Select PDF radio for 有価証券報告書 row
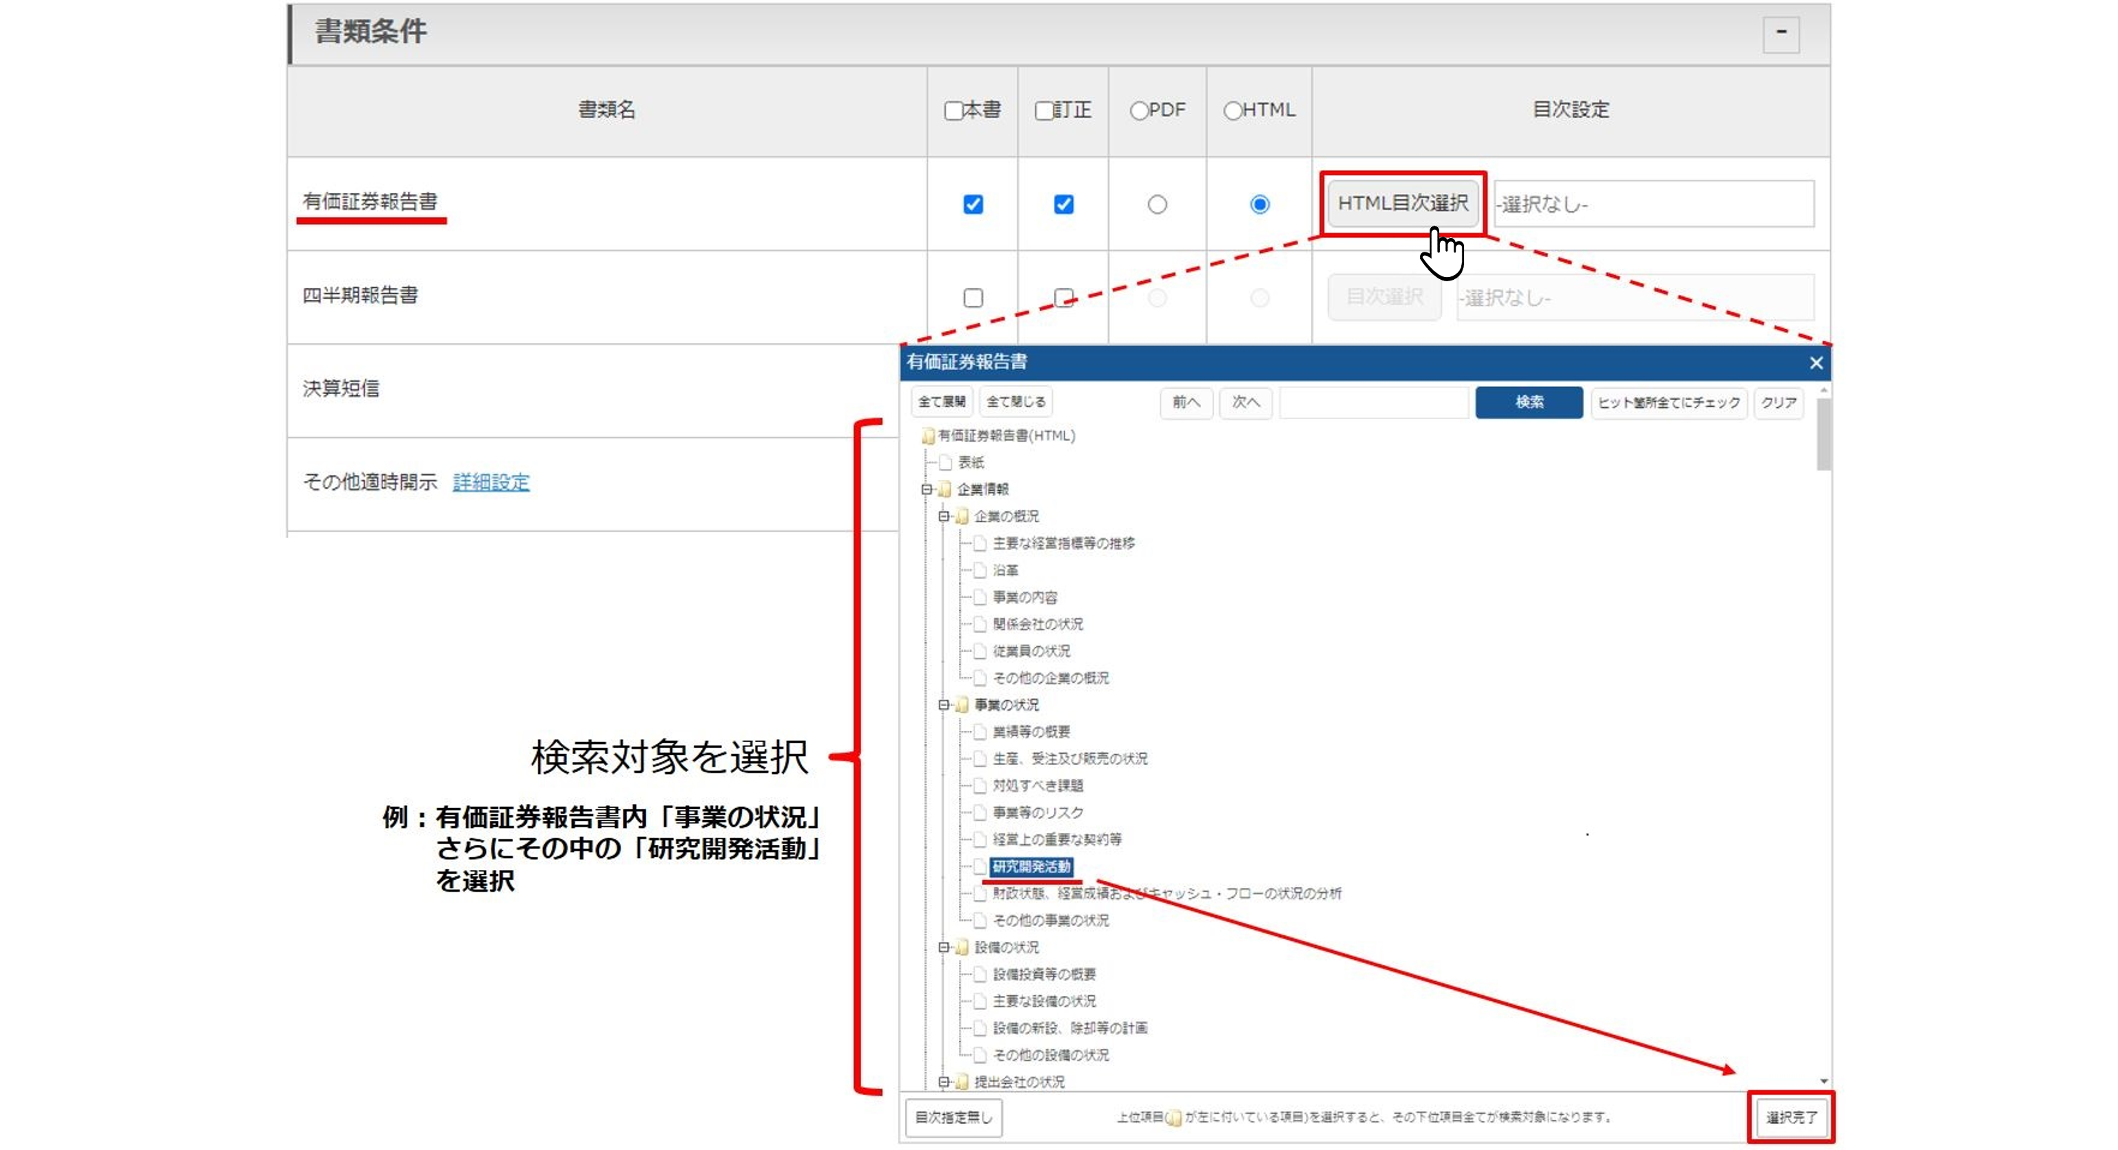 [x=1157, y=204]
